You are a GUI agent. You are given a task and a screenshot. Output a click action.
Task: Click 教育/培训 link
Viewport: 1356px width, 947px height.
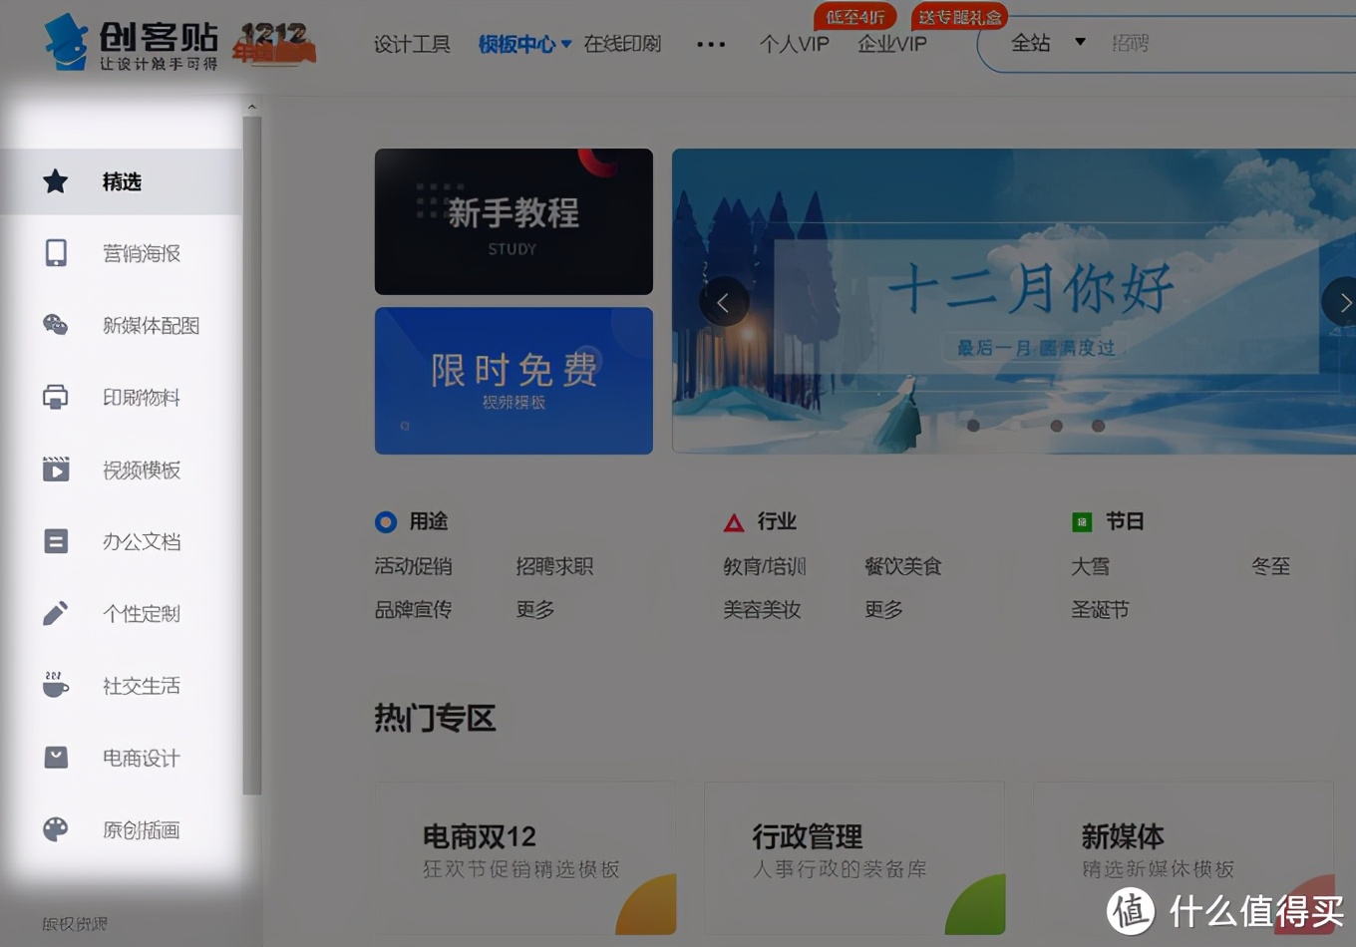pos(765,566)
